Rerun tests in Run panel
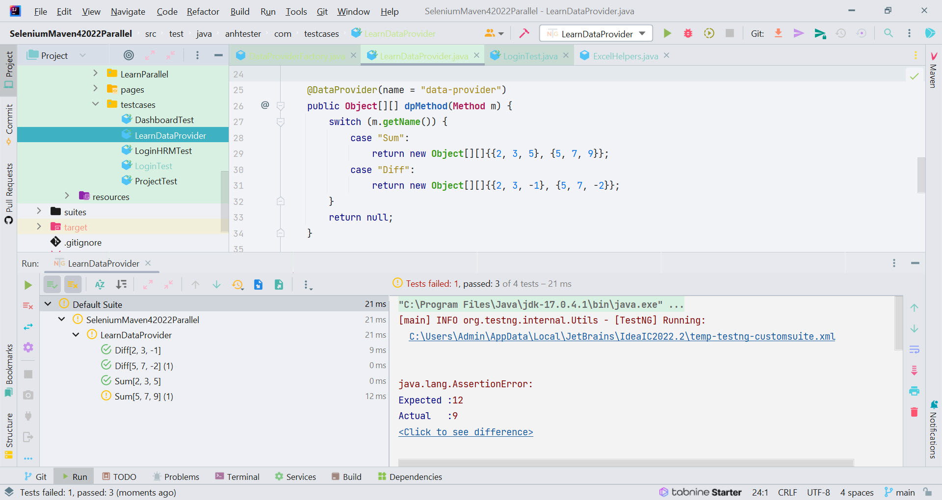 tap(28, 285)
